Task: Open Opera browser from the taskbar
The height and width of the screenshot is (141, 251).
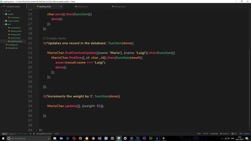Action: click(x=74, y=138)
